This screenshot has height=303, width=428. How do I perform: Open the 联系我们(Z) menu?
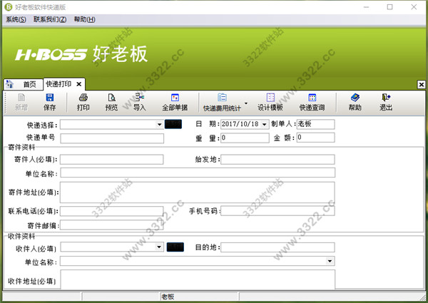[x=50, y=19]
